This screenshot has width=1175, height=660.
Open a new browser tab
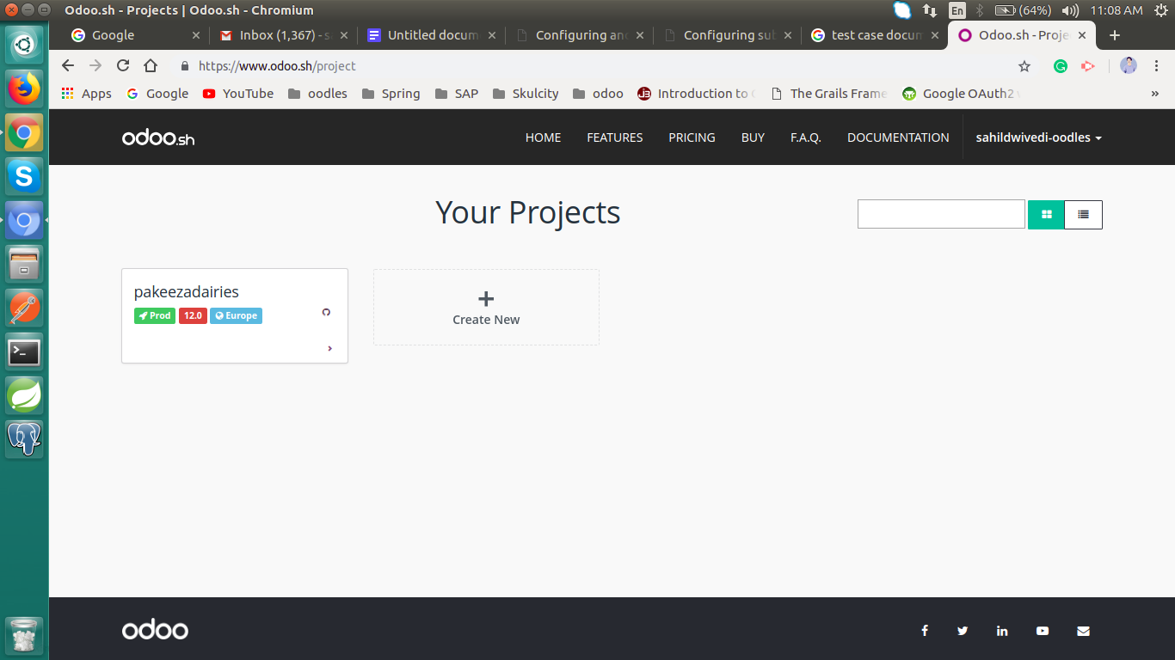(1115, 35)
